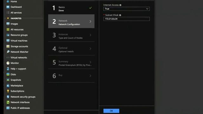Open Network security groups text link

click(x=23, y=97)
